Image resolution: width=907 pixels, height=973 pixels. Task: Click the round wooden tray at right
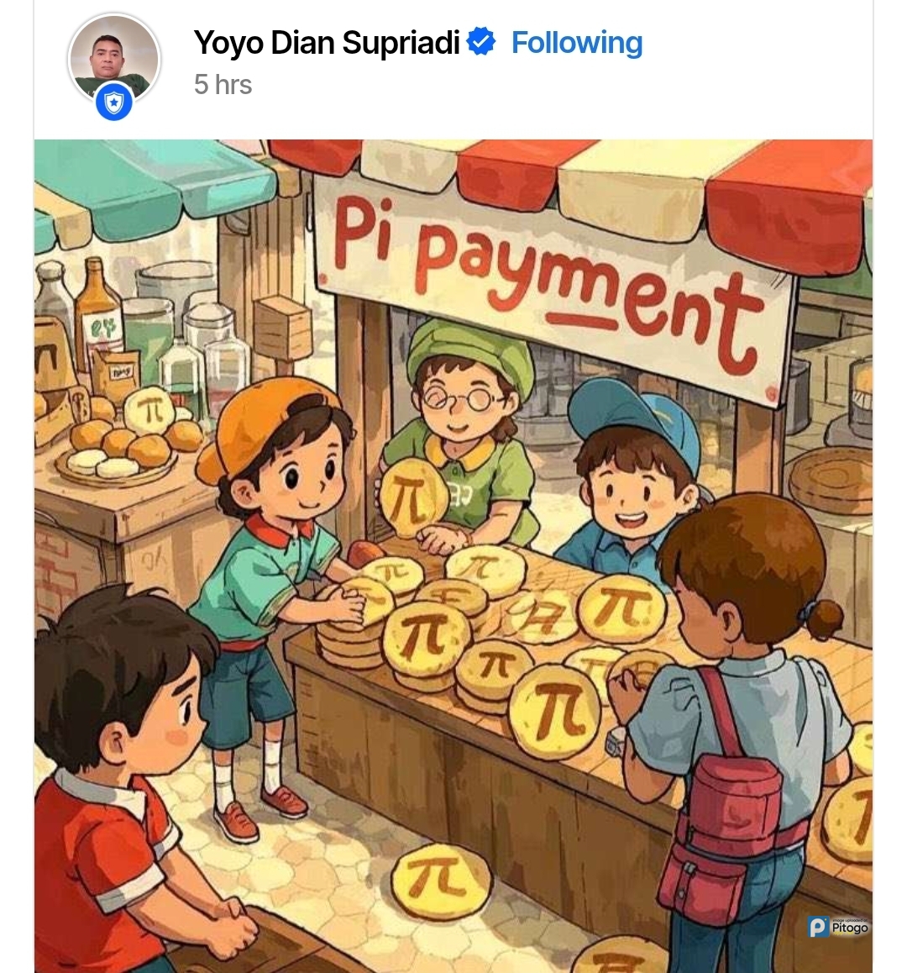coord(829,479)
